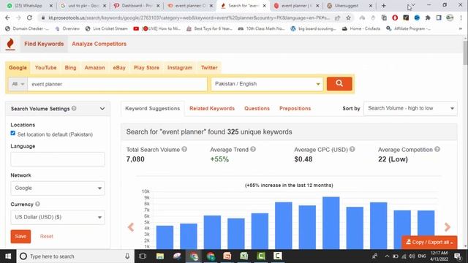Bookmark this page with star icon
Screen dimensions: 468x263
tap(348, 18)
